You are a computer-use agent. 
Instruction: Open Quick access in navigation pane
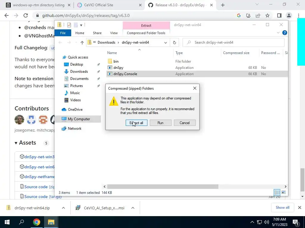[x=78, y=57]
